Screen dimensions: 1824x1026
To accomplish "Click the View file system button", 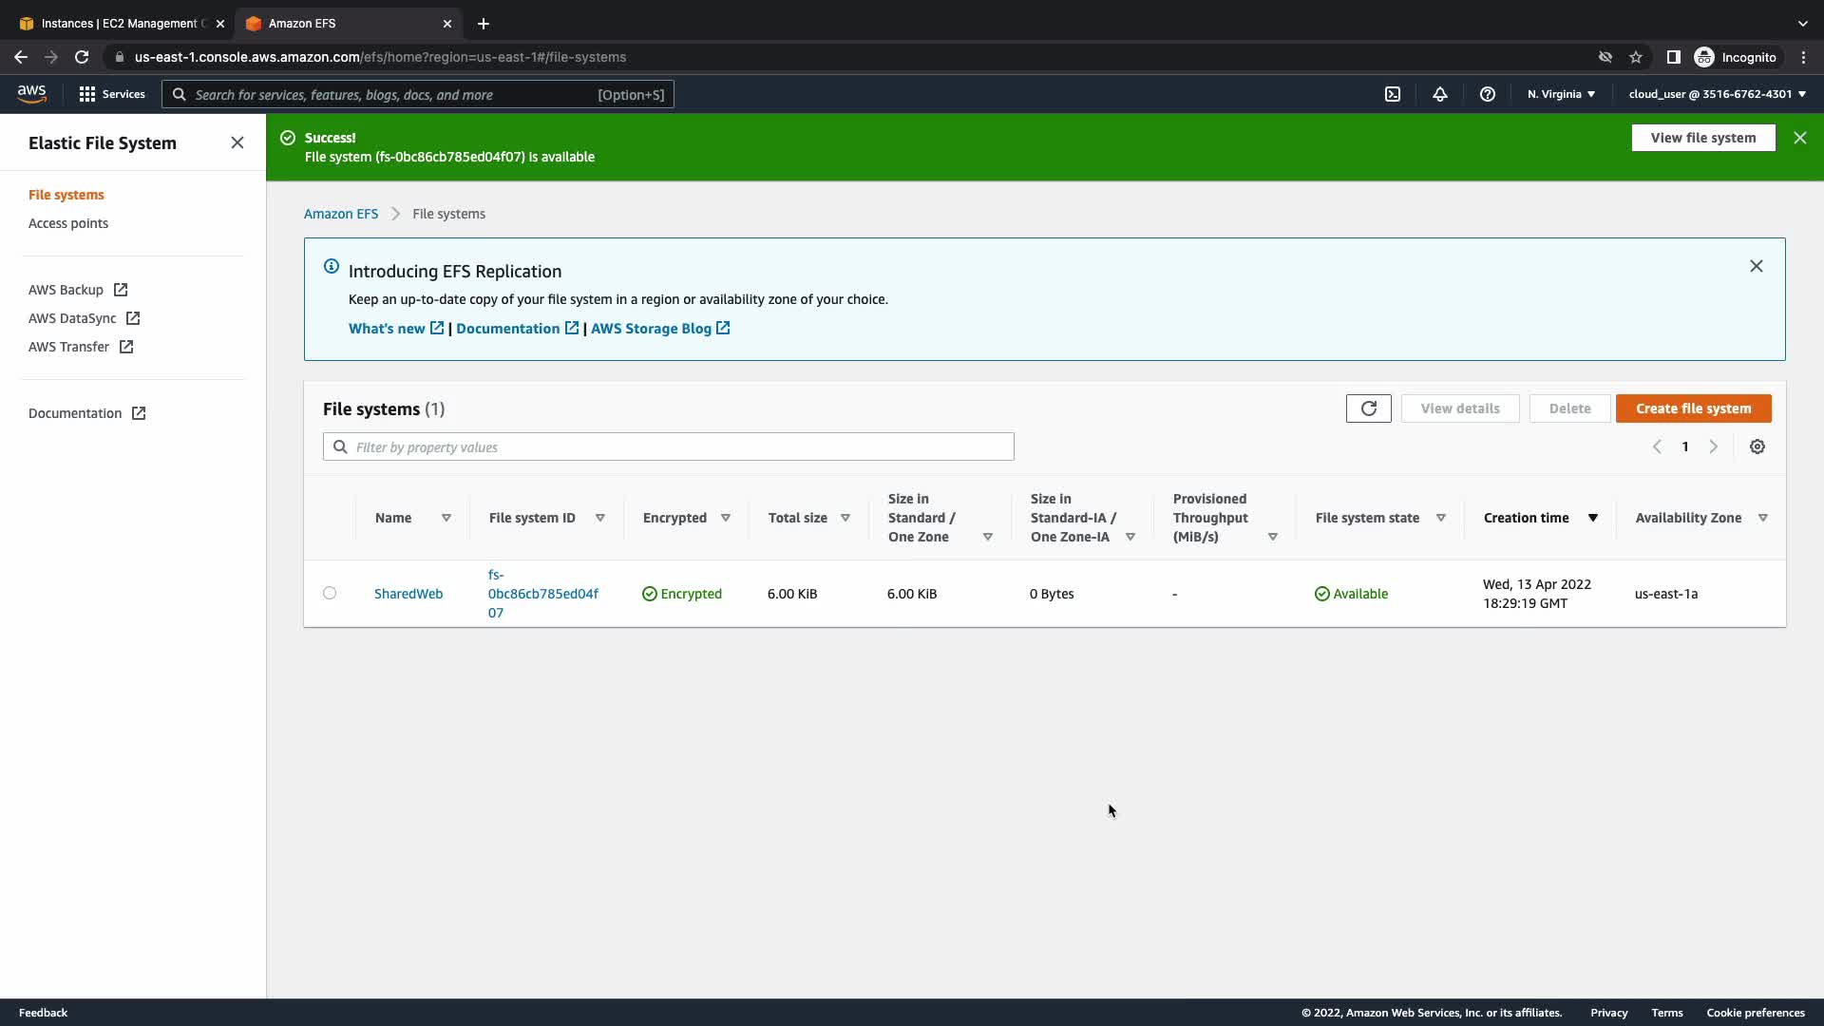I will (1702, 138).
